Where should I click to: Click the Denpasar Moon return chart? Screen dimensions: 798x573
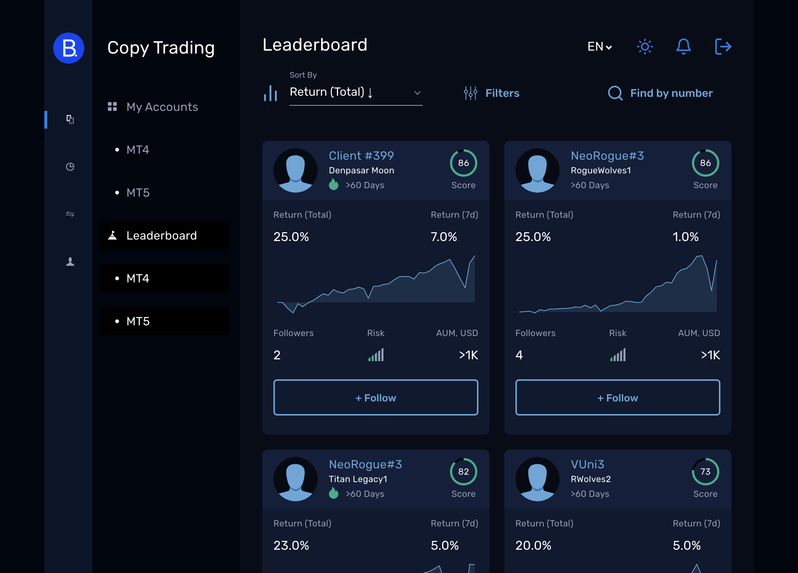[376, 284]
